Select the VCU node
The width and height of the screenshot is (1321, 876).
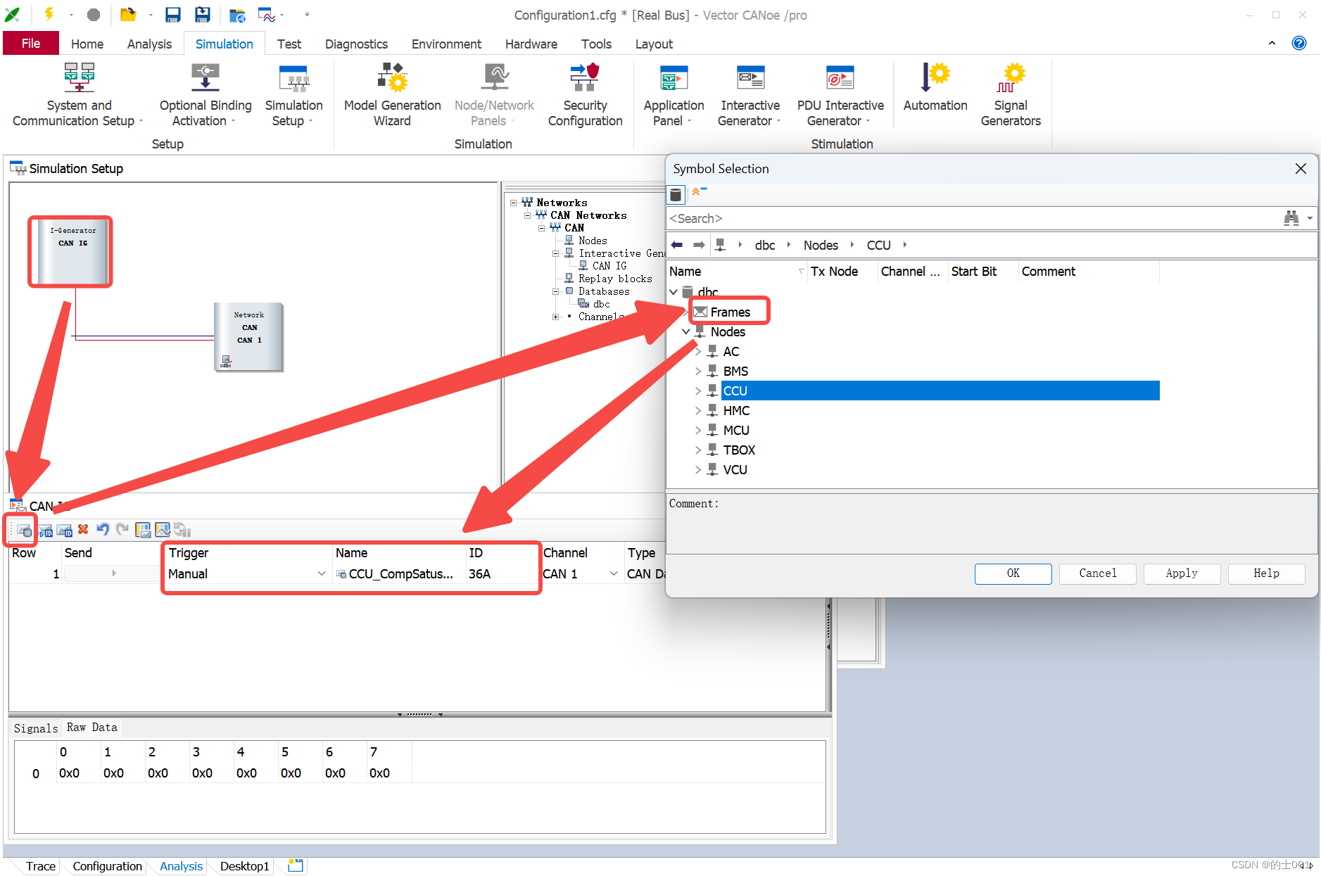[x=735, y=469]
